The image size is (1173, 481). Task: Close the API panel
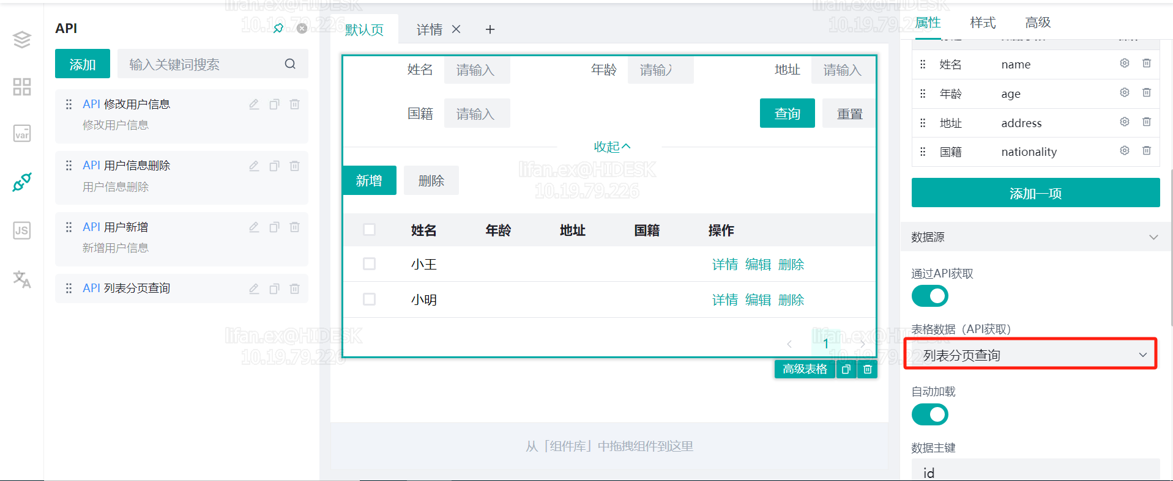coord(302,28)
